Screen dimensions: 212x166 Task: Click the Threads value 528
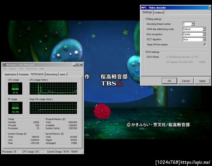37,125
